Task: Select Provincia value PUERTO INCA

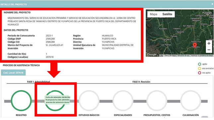Action: [109, 39]
